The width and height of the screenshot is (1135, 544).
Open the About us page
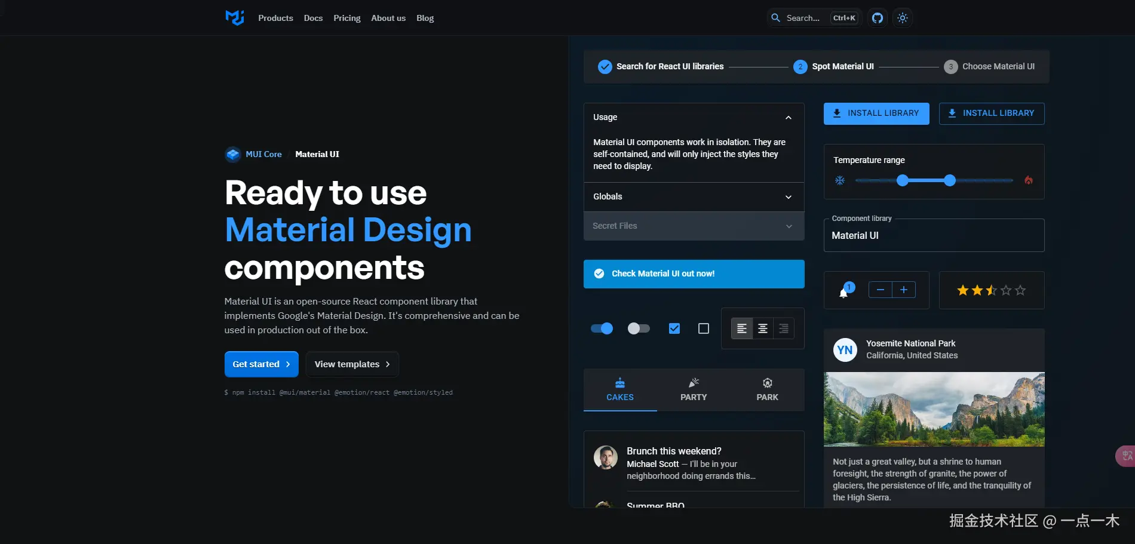click(388, 18)
